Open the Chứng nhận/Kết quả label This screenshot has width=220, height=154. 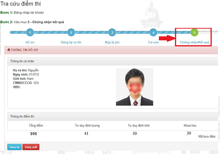click(x=194, y=42)
